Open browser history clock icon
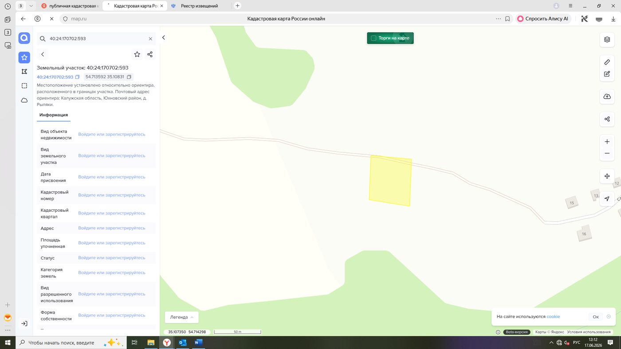Viewport: 621px width, 349px height. click(8, 6)
